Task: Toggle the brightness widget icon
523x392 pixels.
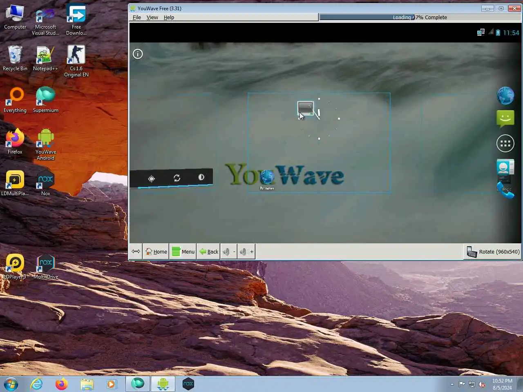Action: click(x=201, y=177)
